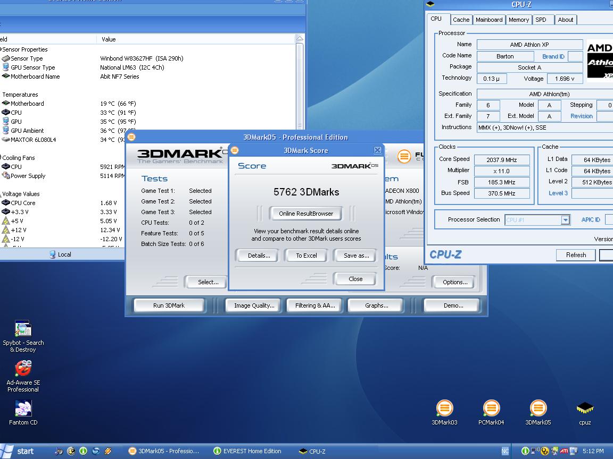Screen dimensions: 613x459
Task: Open Ad-Aware SE Professional icon
Action: point(23,368)
